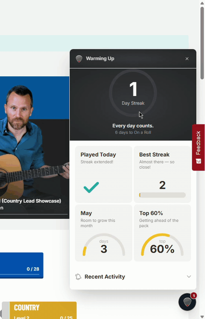Close the Warming Up streak panel
This screenshot has height=319, width=205.
pos(187,59)
